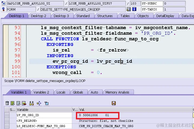Select the LV_PR_ORG_ID row selector
The image size is (194, 129).
(x=7, y=115)
